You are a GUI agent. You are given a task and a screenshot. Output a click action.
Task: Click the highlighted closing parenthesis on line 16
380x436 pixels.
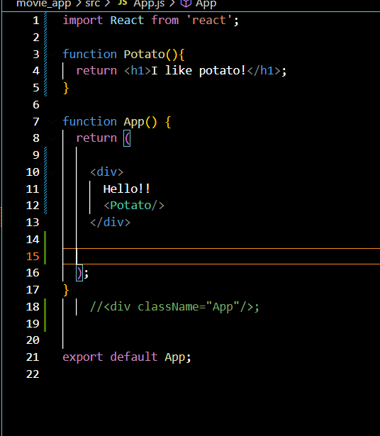click(x=79, y=273)
